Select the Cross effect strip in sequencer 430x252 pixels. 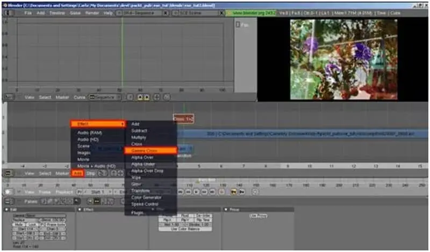pos(183,118)
